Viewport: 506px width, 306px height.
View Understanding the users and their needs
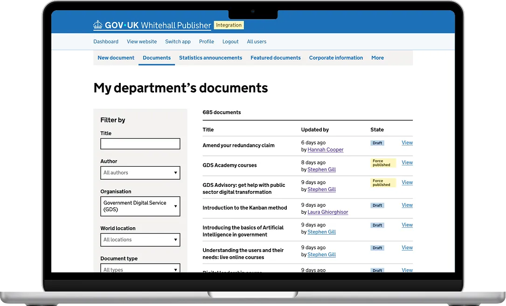click(x=407, y=248)
